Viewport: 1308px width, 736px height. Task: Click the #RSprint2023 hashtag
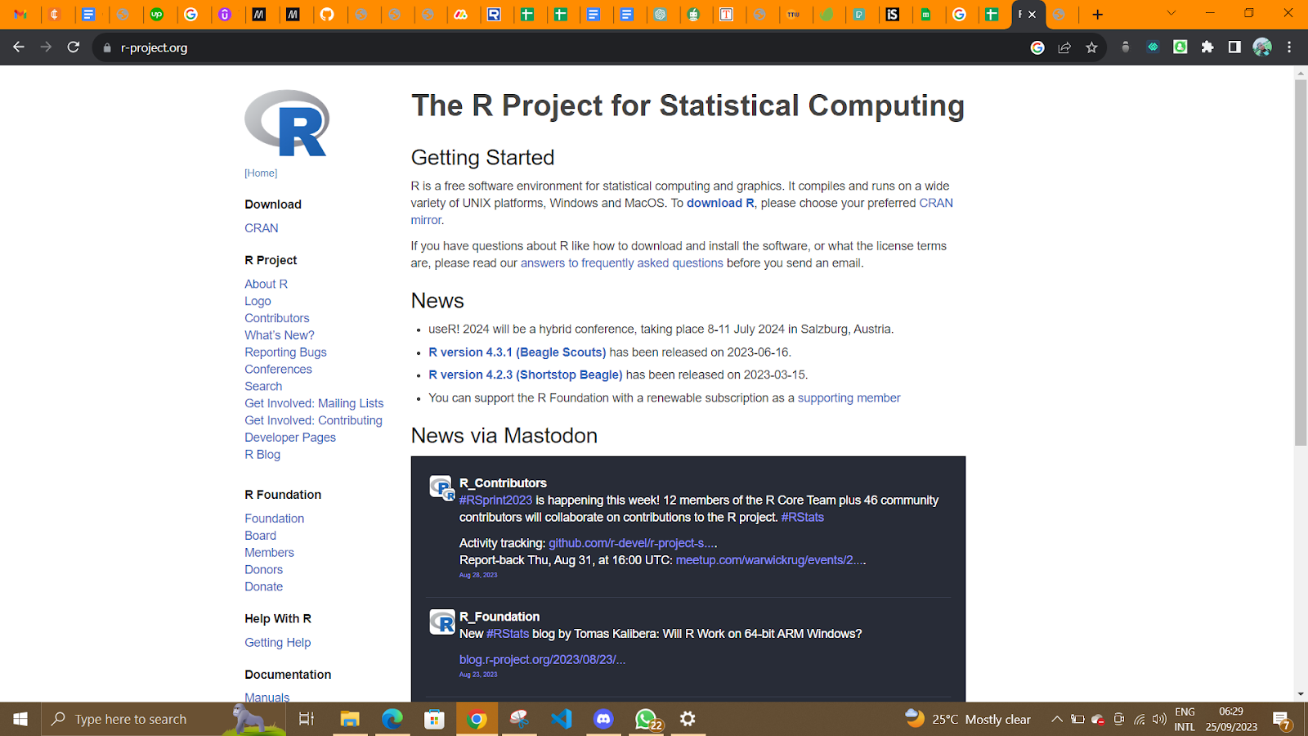pos(495,500)
